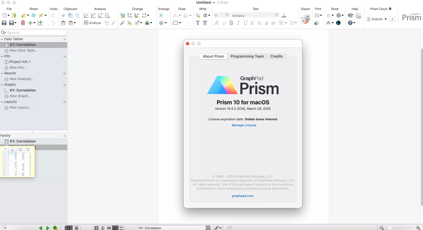Click the zoom slider in status bar

(400, 228)
